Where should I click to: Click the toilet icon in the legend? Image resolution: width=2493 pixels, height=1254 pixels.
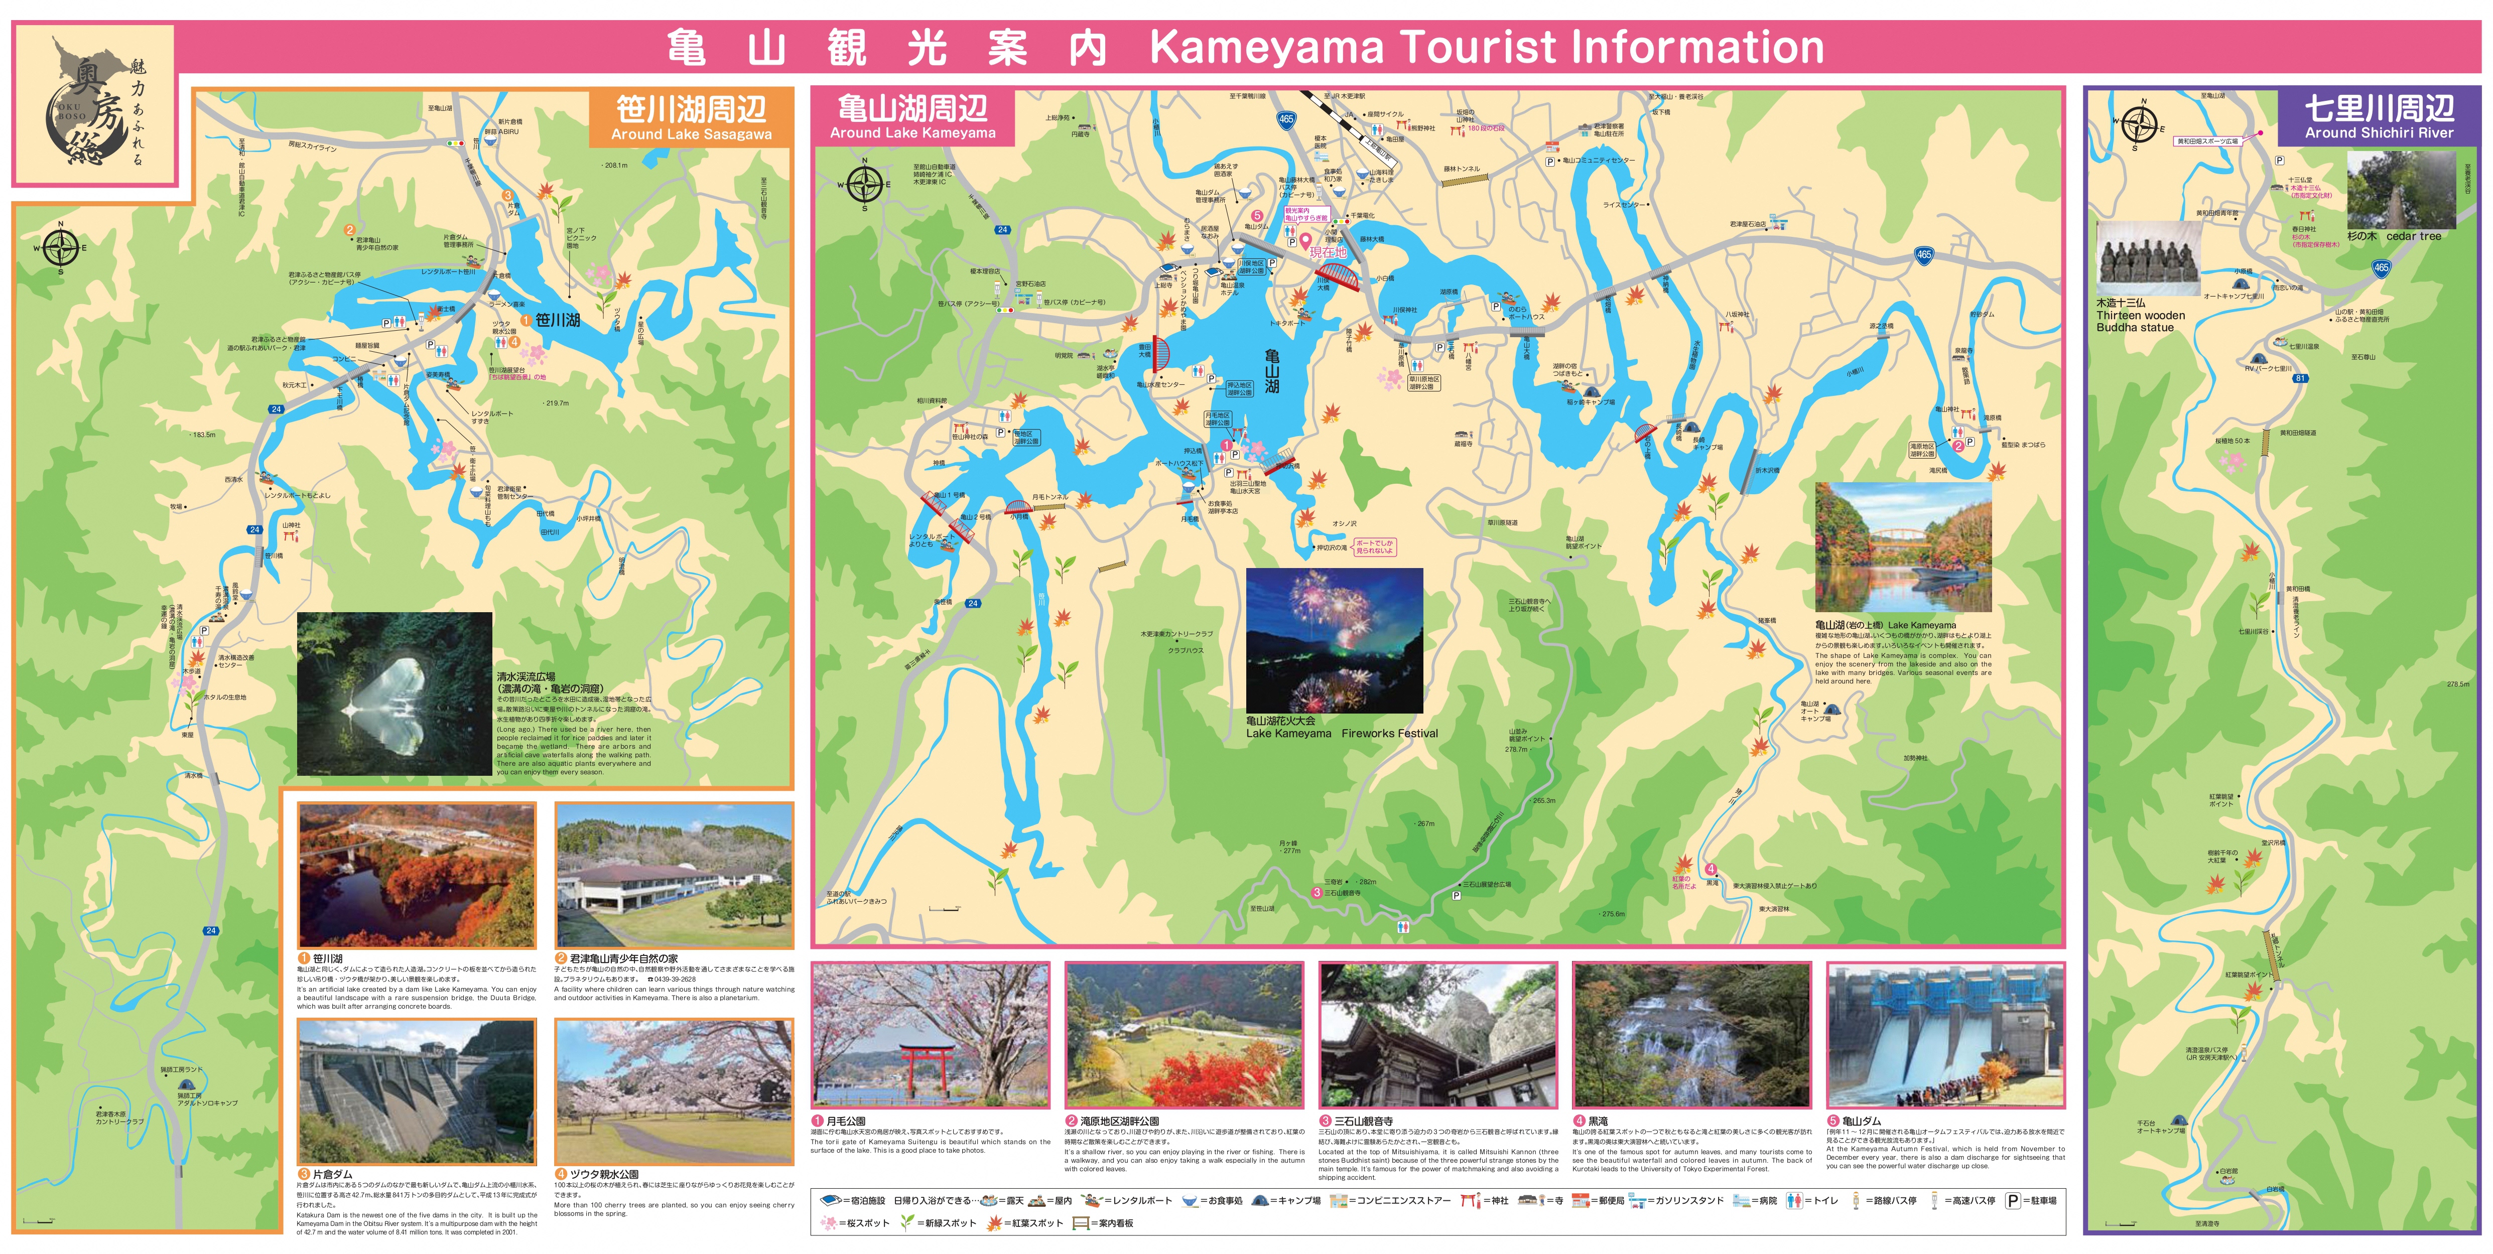(x=1795, y=1201)
